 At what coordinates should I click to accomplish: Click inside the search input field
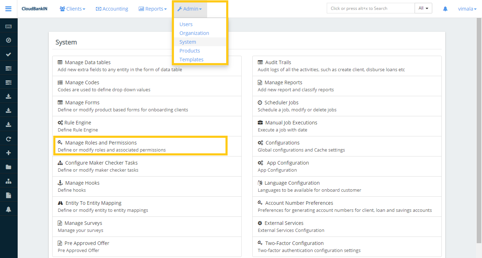370,8
